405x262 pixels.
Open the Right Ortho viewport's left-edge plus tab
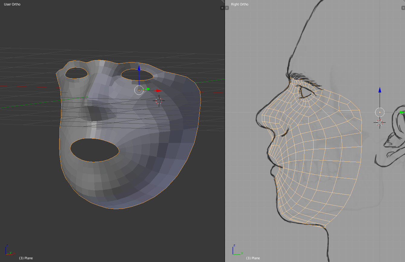(x=227, y=8)
